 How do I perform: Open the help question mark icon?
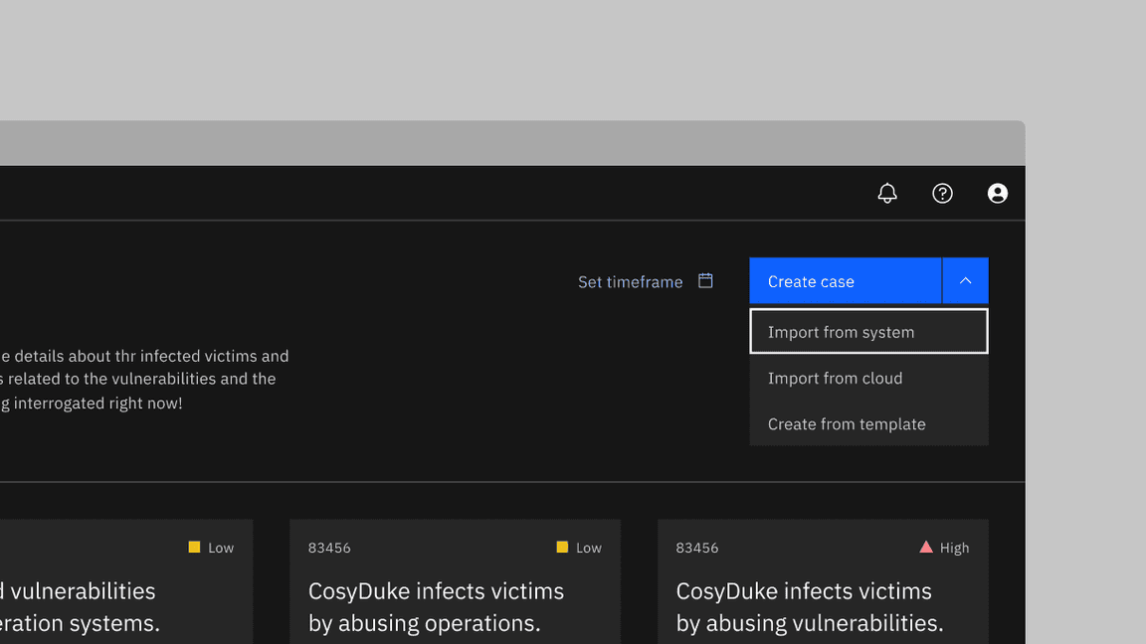point(942,194)
